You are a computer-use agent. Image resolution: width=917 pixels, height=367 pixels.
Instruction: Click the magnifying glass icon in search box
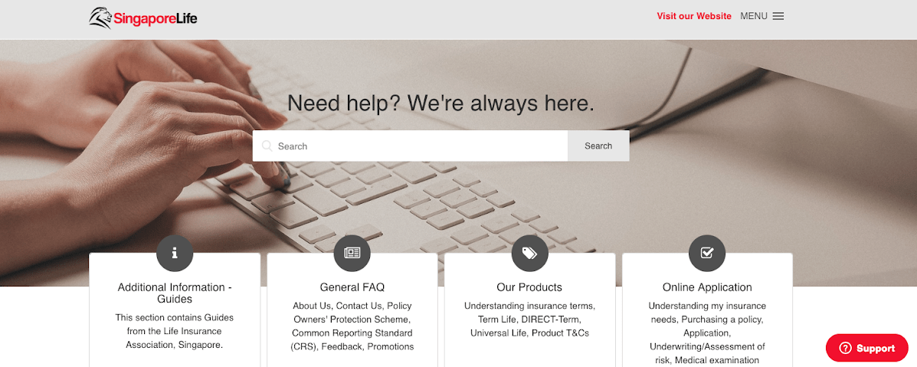click(267, 146)
